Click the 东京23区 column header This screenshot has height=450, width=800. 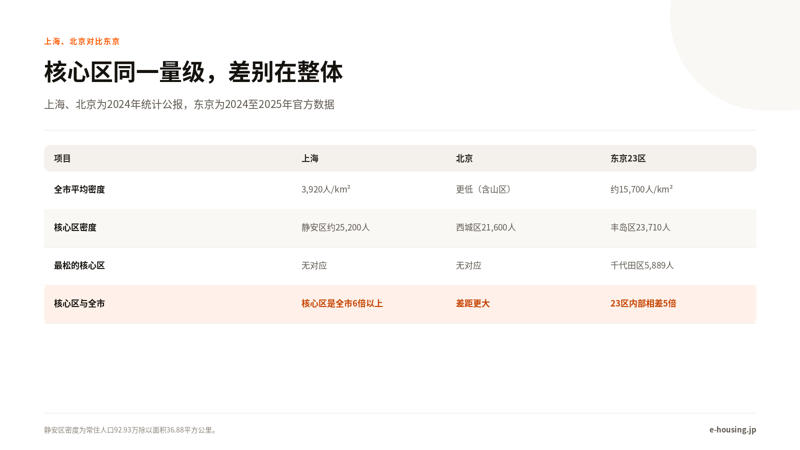[628, 158]
